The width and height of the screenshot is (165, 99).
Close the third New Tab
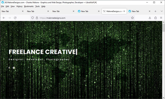73,11
